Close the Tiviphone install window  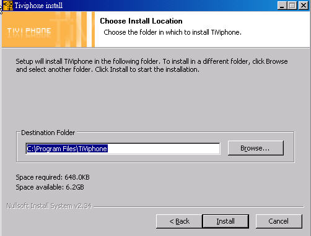click(304, 6)
